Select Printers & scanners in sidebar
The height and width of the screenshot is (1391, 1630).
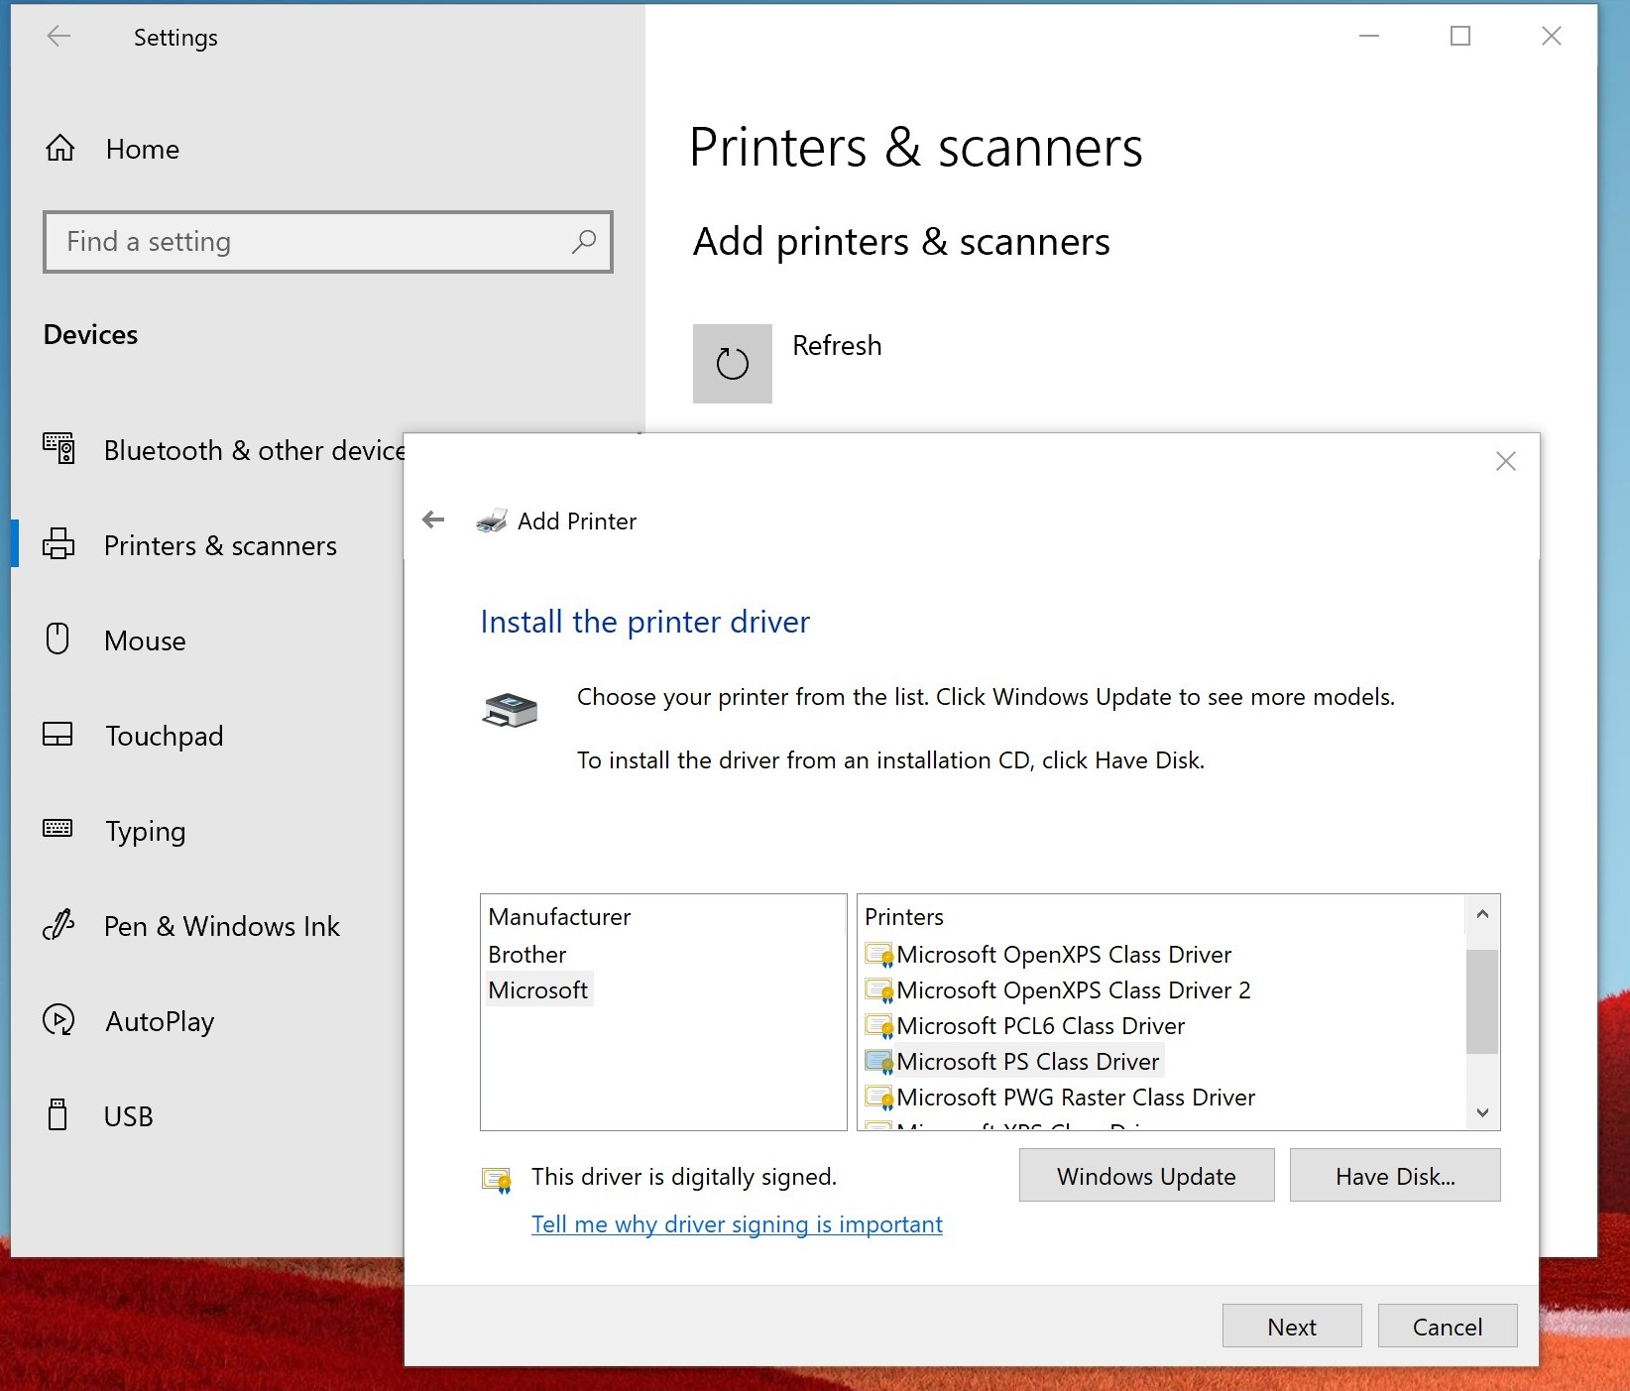[x=220, y=545]
